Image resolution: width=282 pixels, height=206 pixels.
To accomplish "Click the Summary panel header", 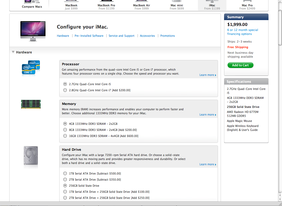I will pos(246,17).
